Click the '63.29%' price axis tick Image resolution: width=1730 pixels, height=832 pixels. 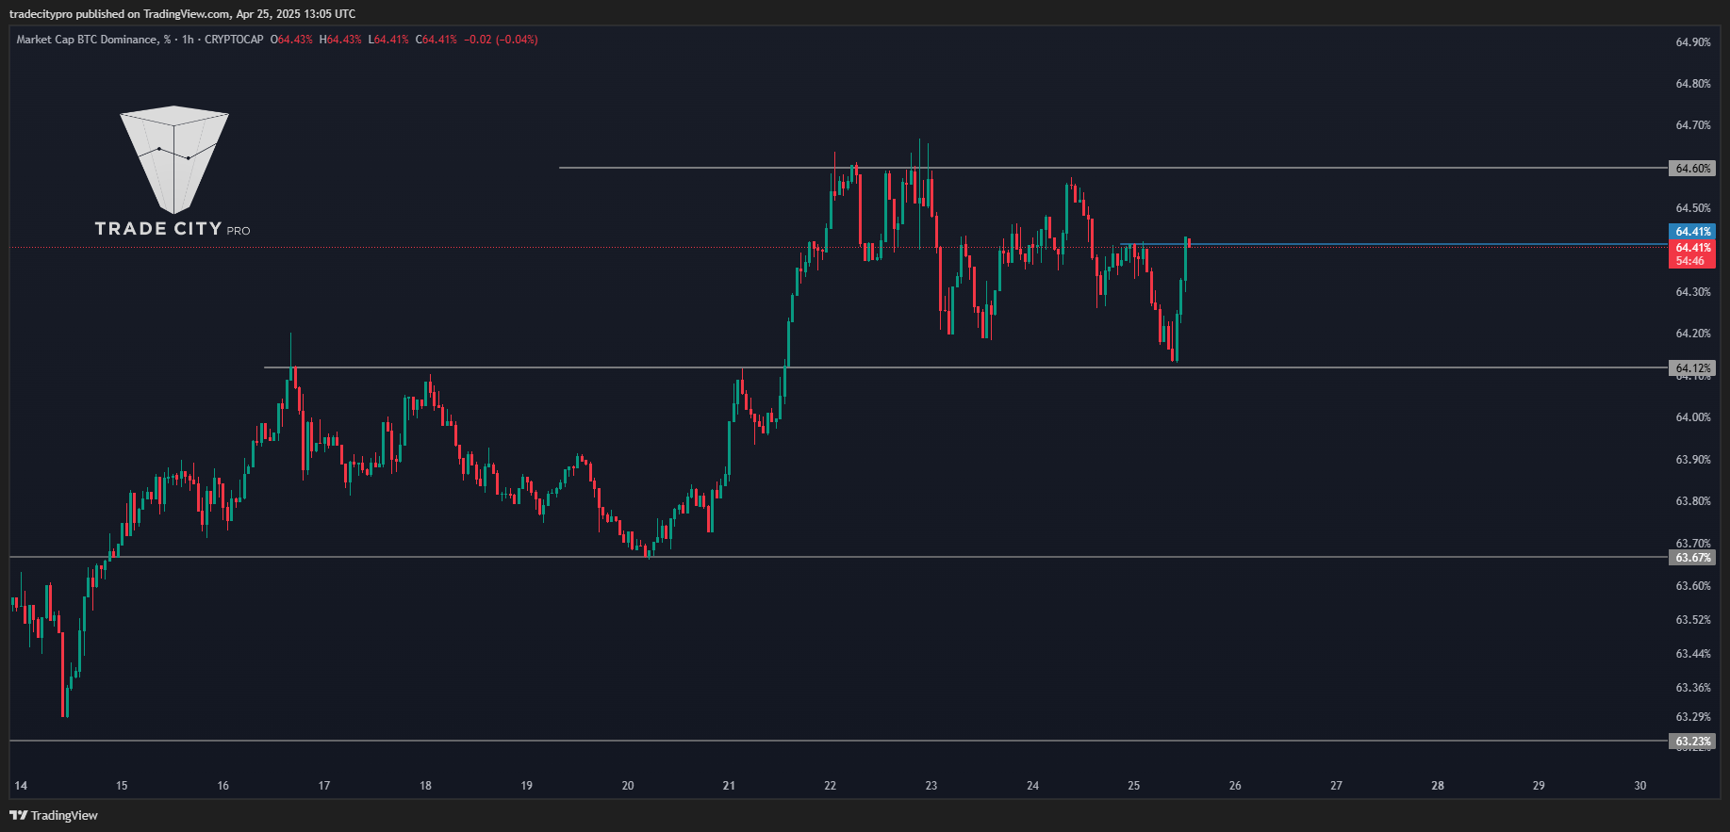click(1693, 717)
